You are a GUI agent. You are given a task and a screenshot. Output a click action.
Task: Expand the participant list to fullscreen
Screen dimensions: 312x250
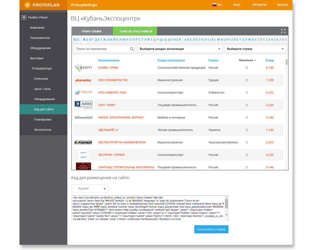283,31
